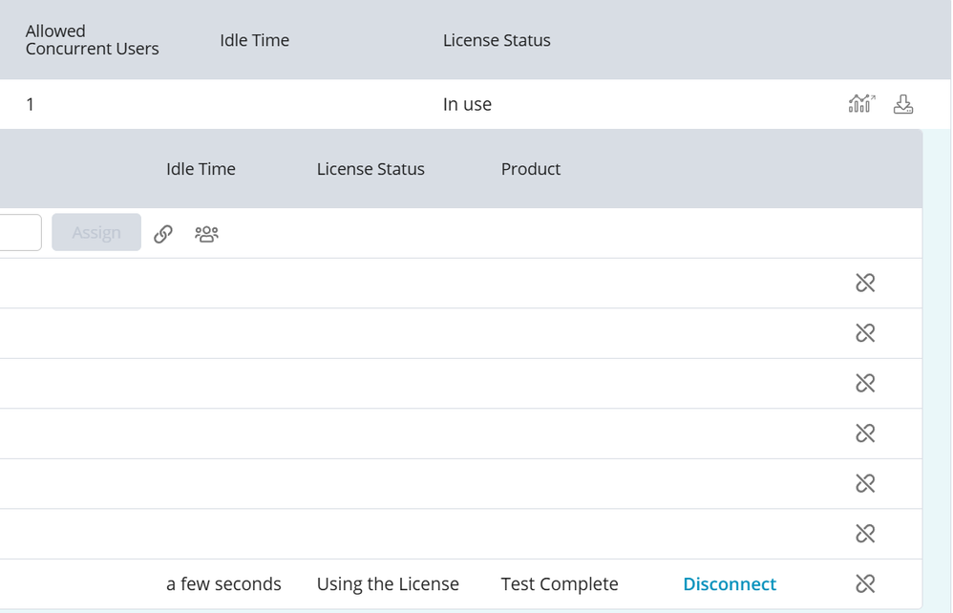The width and height of the screenshot is (953, 613).
Task: Click the License Status header in the top license table
Action: [497, 40]
